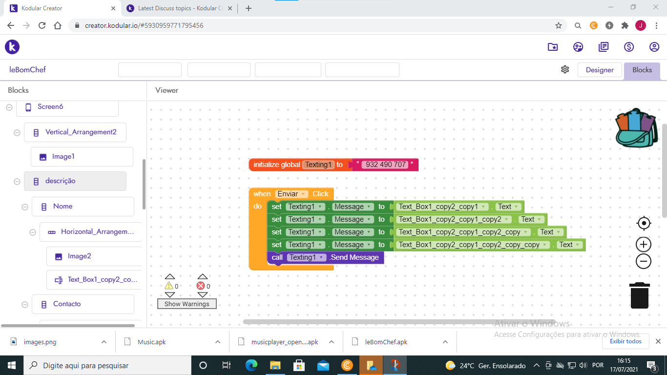Click the red error counter icon

[x=201, y=286]
